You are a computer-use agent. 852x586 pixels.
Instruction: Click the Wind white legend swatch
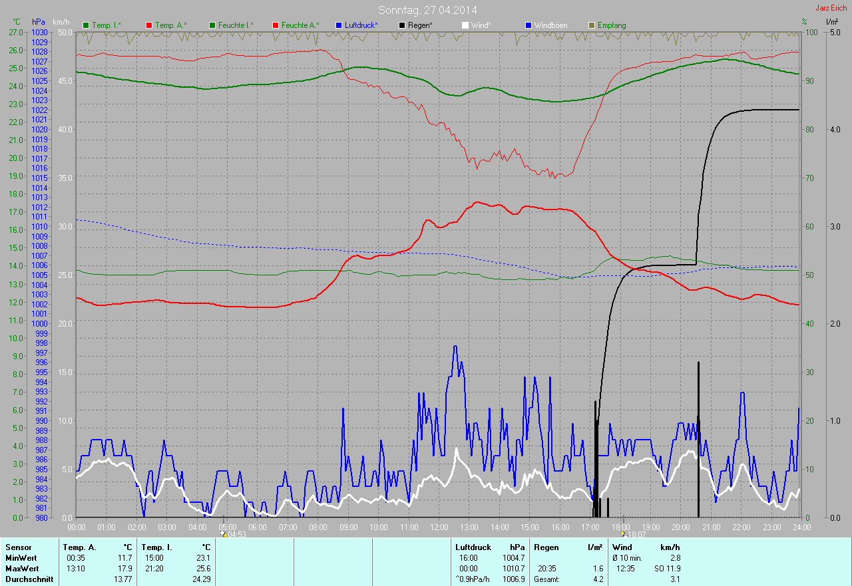click(x=465, y=25)
